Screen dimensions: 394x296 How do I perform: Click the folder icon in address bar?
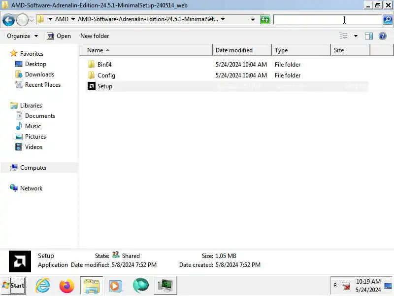point(40,19)
